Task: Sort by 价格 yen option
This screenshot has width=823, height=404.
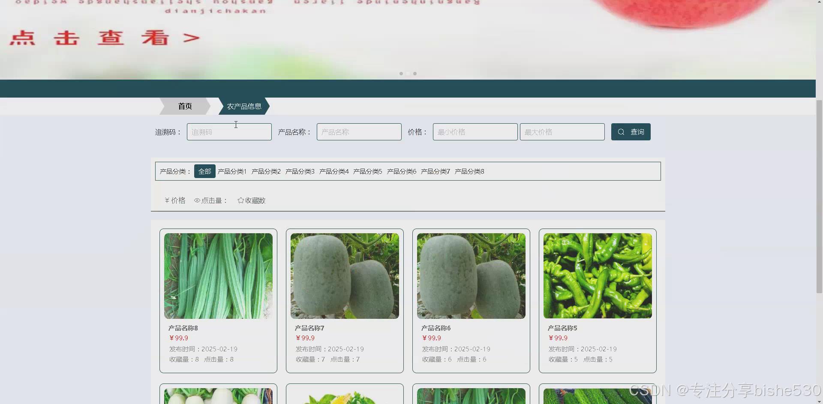Action: [175, 200]
